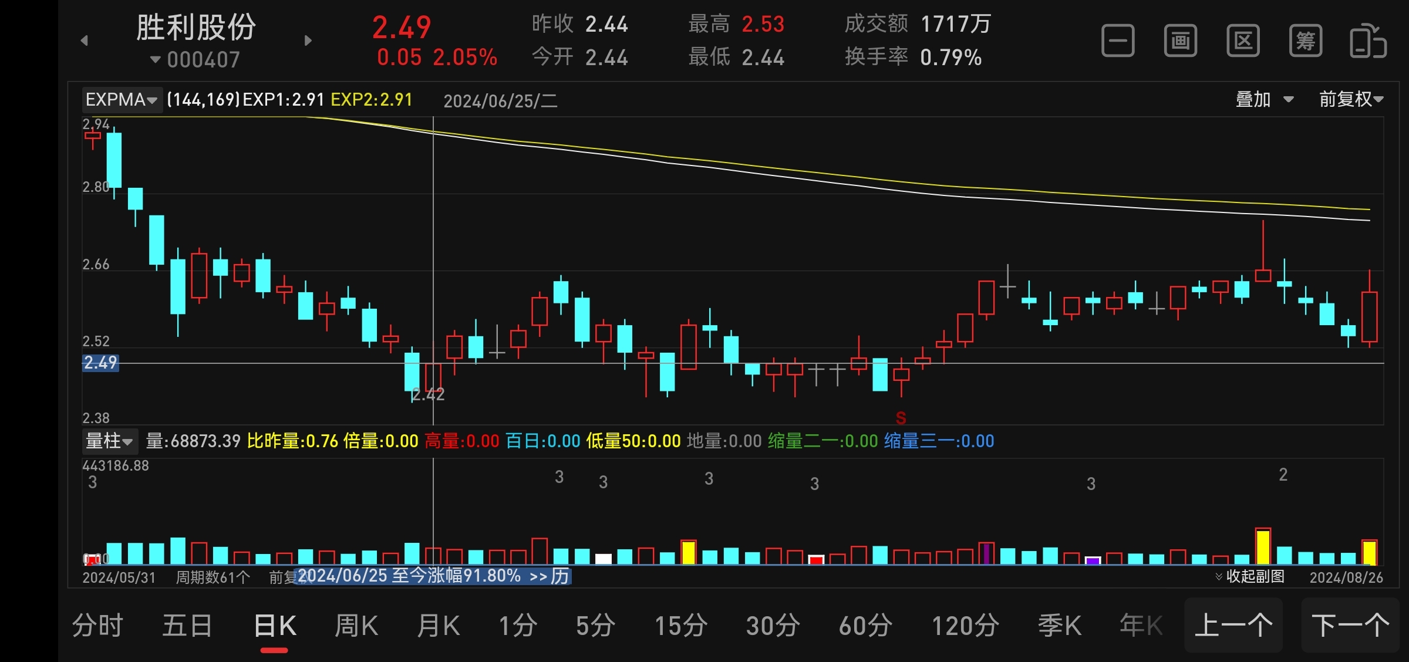Open the 画 drawing tool icon
This screenshot has height=662, width=1409.
coord(1180,41)
